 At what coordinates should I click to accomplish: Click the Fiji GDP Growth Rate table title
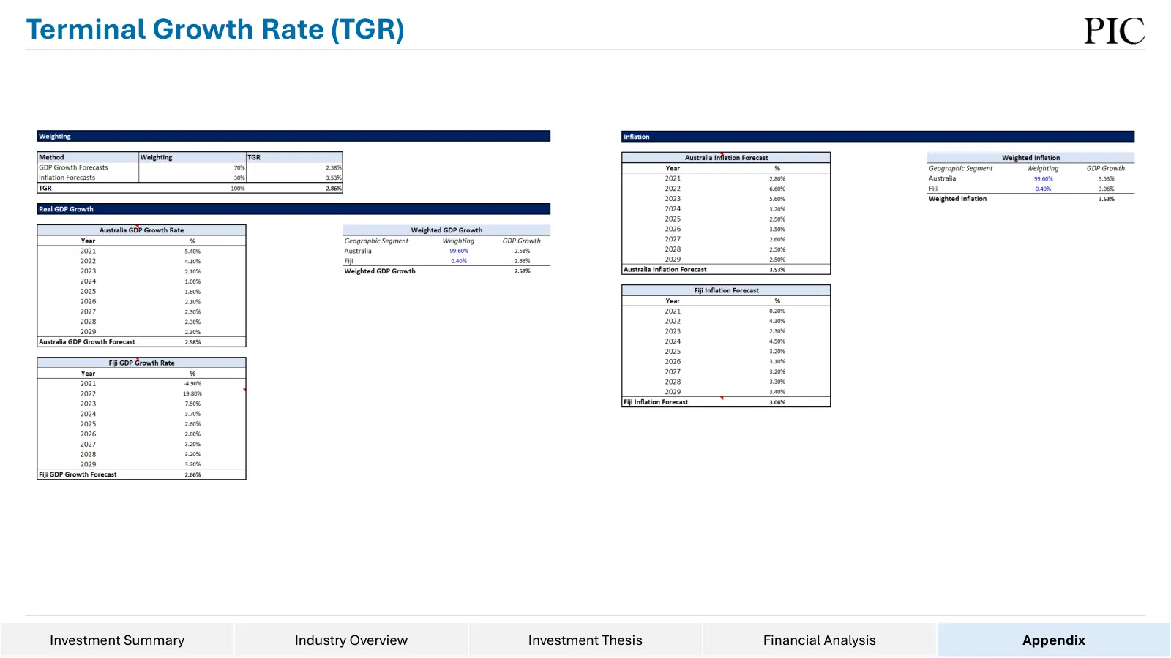(141, 363)
